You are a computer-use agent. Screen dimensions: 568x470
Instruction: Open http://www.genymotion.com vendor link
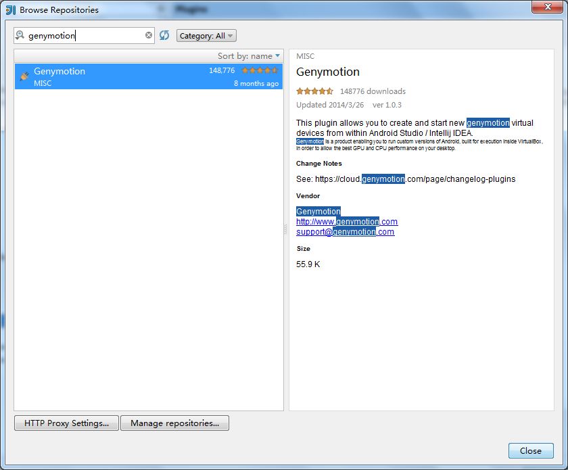tap(347, 221)
